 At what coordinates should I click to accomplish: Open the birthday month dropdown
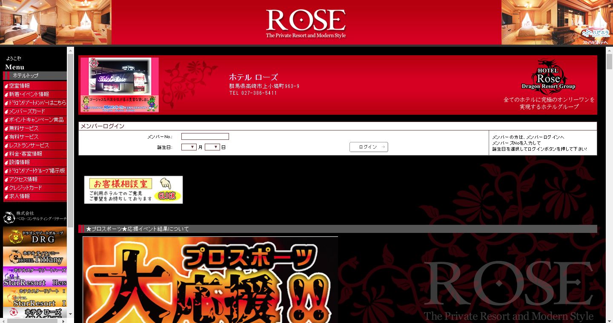(189, 147)
